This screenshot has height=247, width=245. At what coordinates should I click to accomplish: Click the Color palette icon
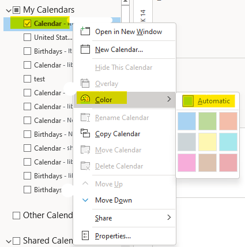[x=85, y=99]
